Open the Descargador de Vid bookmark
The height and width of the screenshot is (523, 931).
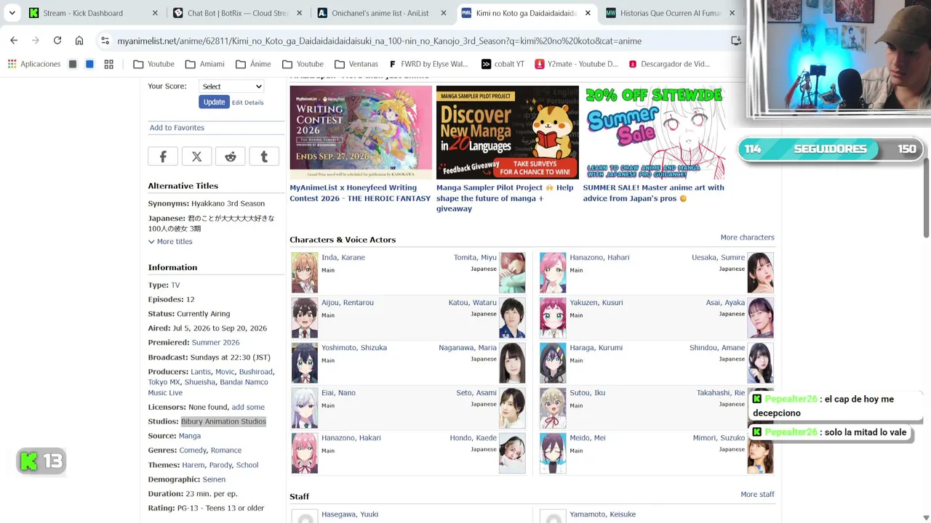pos(669,64)
